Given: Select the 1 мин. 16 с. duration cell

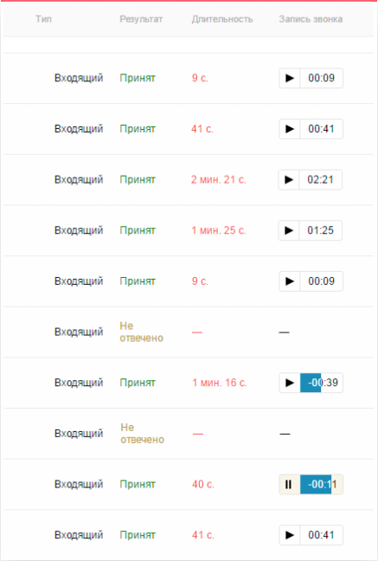Looking at the screenshot, I should click(220, 383).
